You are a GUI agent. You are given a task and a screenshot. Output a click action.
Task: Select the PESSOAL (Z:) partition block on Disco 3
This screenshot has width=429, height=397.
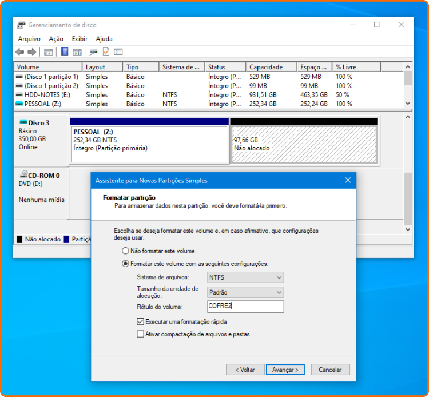click(149, 141)
